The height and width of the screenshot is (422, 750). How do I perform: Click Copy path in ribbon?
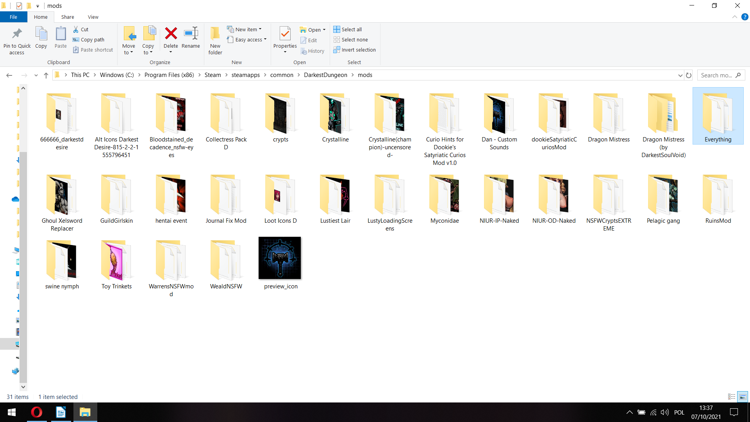click(89, 39)
